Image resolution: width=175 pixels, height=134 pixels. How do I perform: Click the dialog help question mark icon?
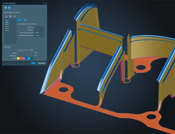44,3
